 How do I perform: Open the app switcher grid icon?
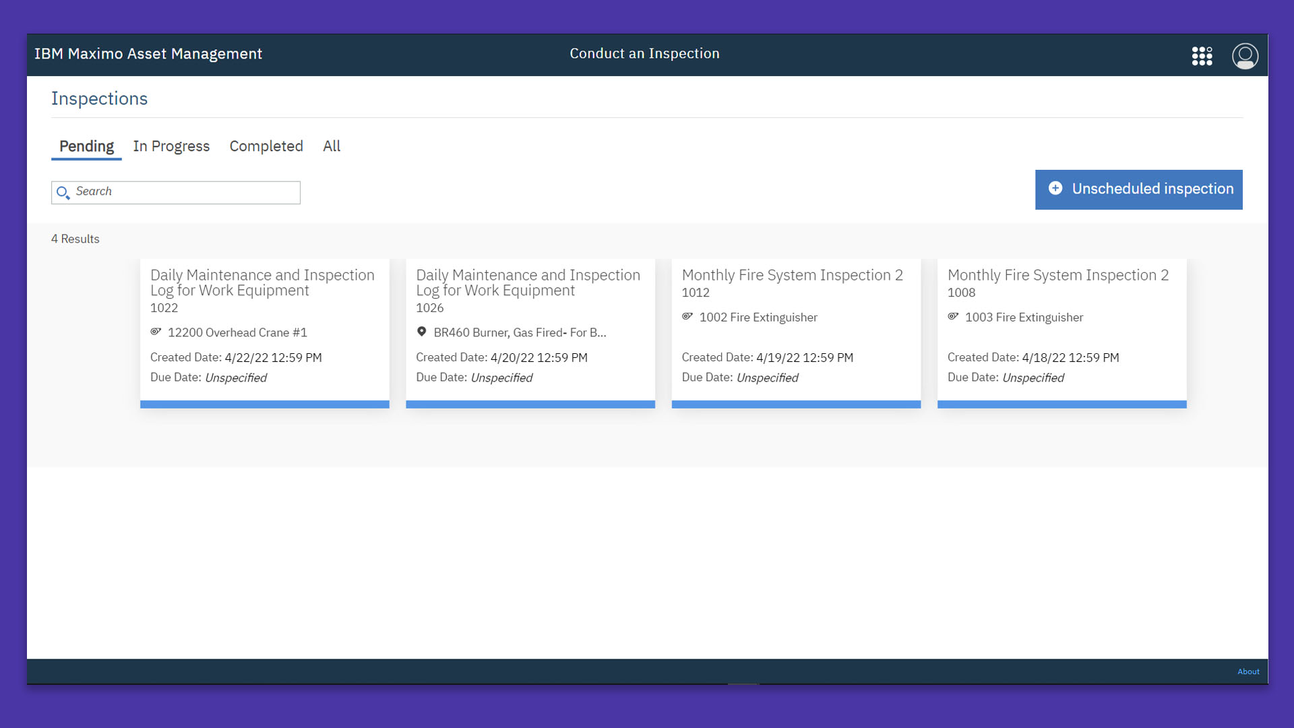[x=1202, y=56]
